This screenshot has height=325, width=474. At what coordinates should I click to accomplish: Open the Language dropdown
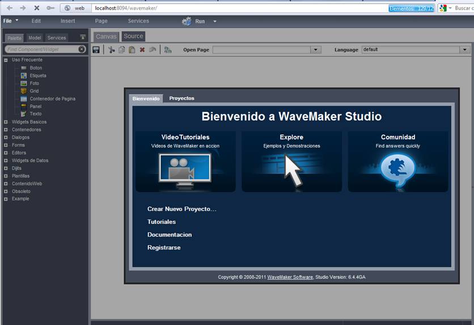pos(465,50)
